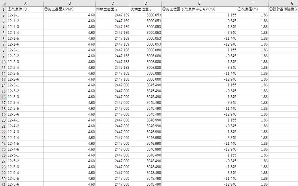Click the cell containing ID 12-1-1
Image resolution: width=298 pixels, height=186 pixels.
pos(25,15)
